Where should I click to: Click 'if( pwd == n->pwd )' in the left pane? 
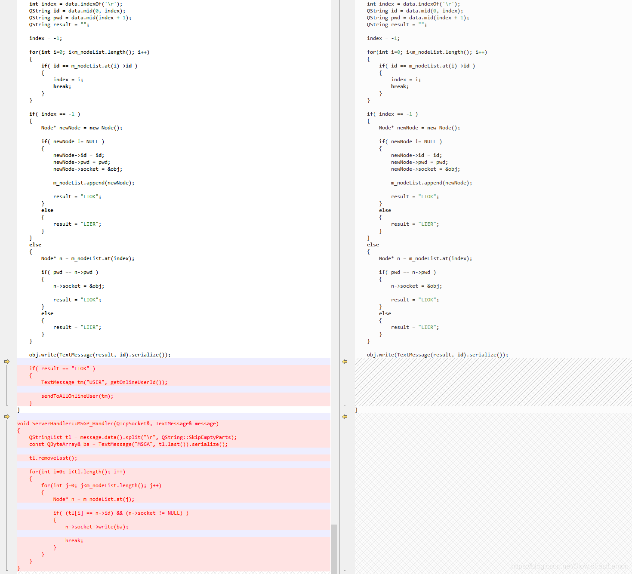pos(70,272)
